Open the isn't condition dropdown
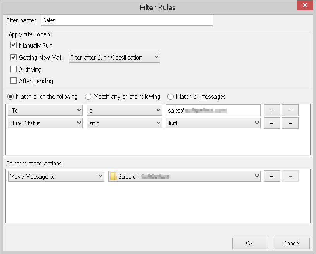This screenshot has height=254, width=316. pyautogui.click(x=124, y=123)
